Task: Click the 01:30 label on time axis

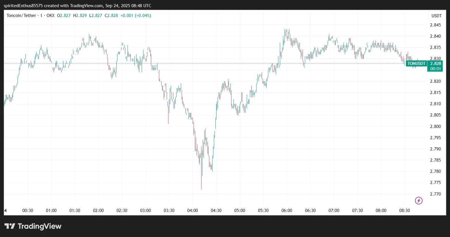Action: point(75,211)
